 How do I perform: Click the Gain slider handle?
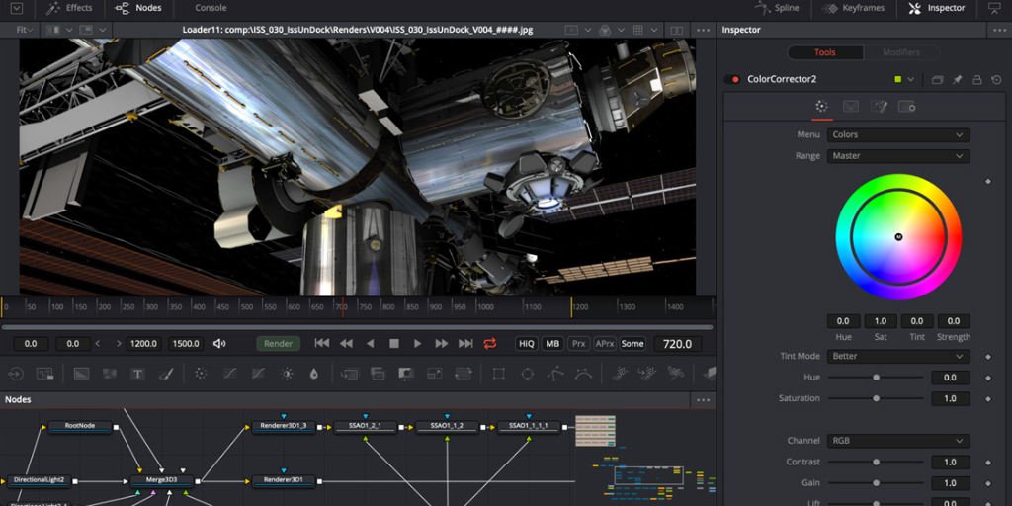[876, 482]
